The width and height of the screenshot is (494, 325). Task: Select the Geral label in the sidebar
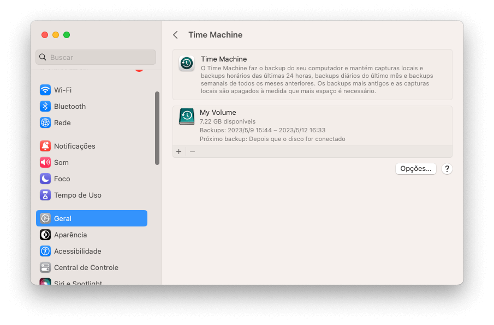62,218
